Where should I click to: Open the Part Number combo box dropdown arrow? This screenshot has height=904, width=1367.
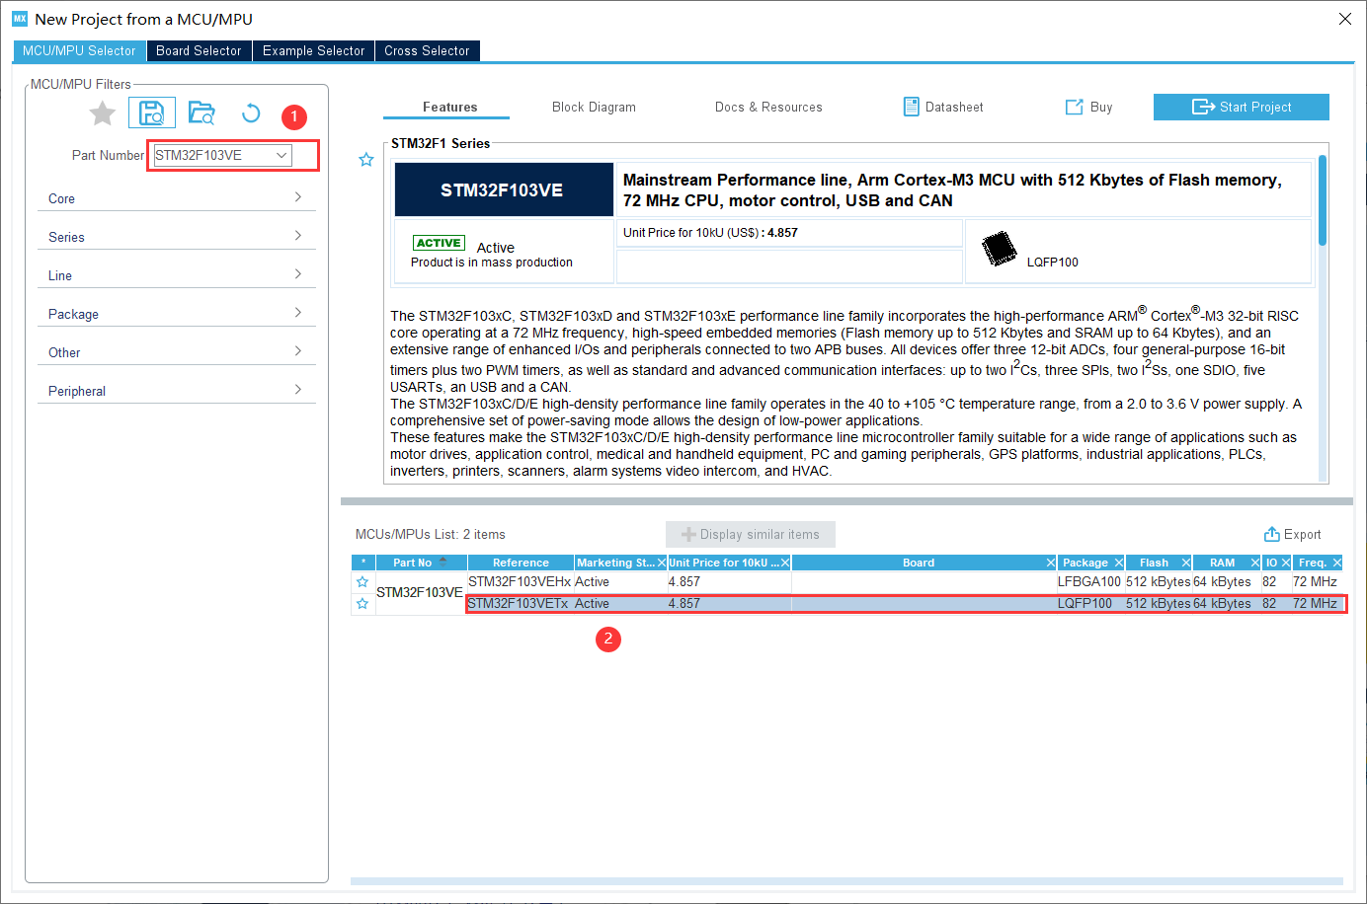[281, 155]
